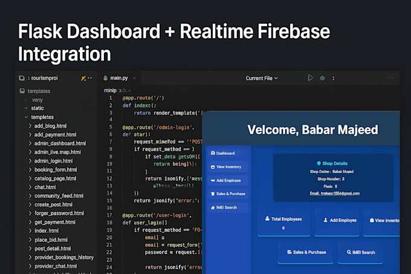
Task: Open place_bid.hrml in the tree
Action: tap(51, 240)
